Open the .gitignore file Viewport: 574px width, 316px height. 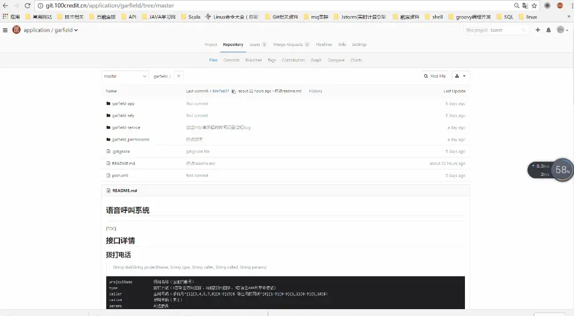click(x=121, y=152)
